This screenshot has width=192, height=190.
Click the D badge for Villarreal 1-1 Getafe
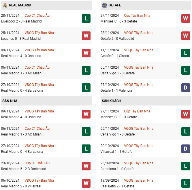point(185,149)
